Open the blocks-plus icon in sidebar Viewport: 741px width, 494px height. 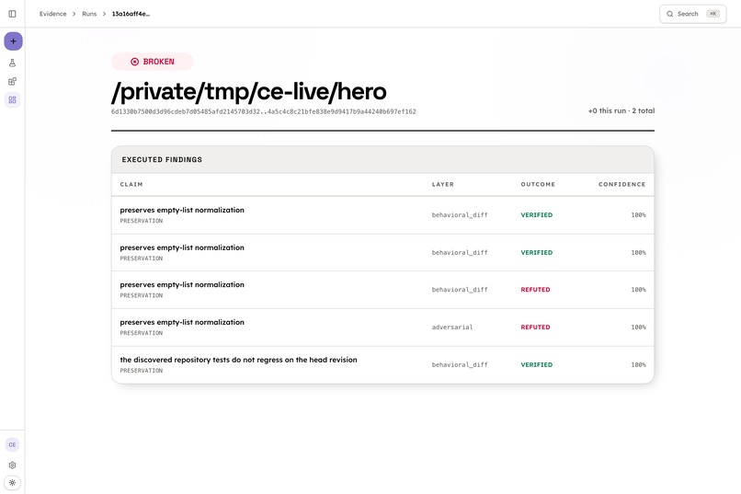click(x=12, y=81)
